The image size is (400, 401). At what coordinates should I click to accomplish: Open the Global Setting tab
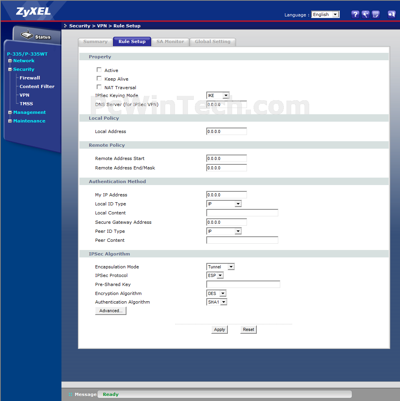[213, 42]
